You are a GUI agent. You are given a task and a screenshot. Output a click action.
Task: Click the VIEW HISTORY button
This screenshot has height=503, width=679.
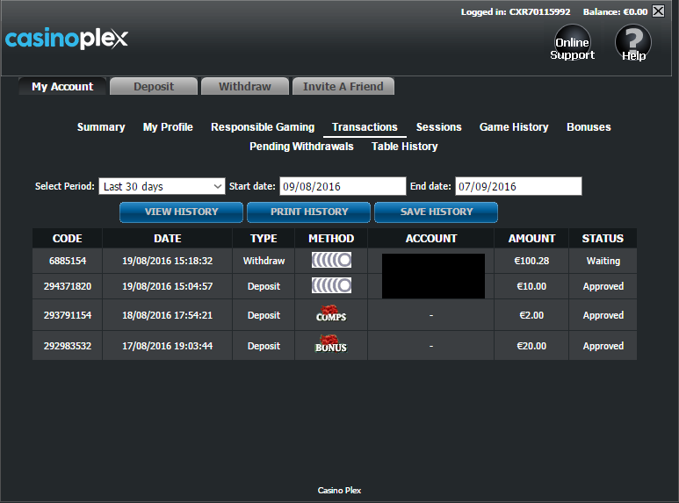pos(181,212)
